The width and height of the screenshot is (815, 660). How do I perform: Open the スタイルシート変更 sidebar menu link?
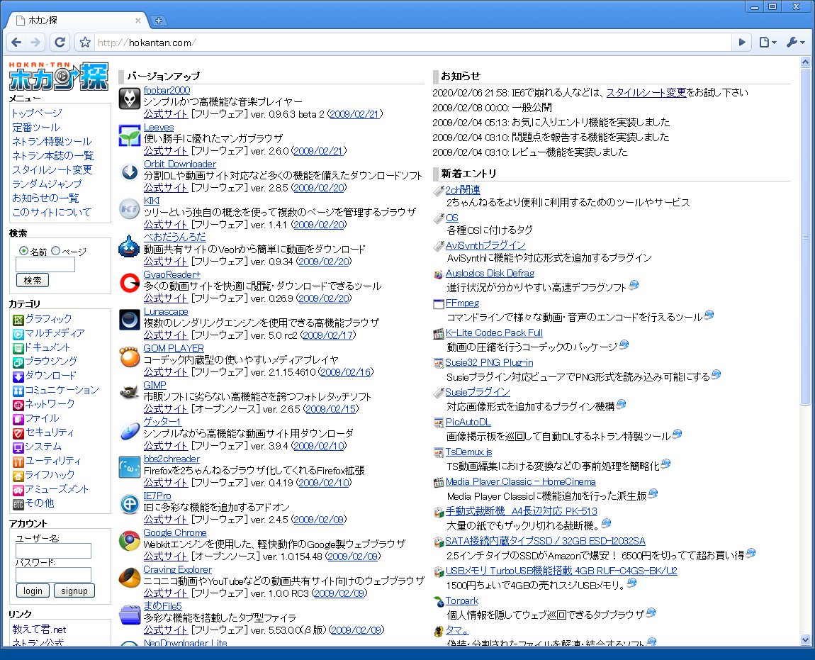click(x=52, y=169)
